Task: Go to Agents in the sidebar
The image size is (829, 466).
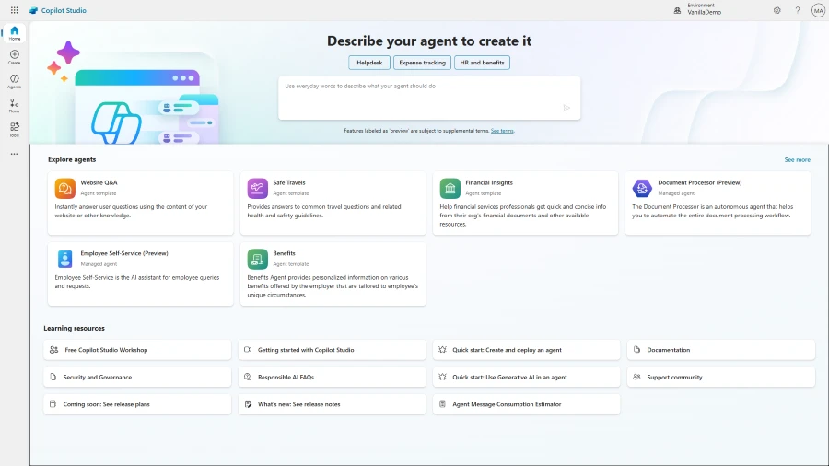Action: click(x=14, y=81)
